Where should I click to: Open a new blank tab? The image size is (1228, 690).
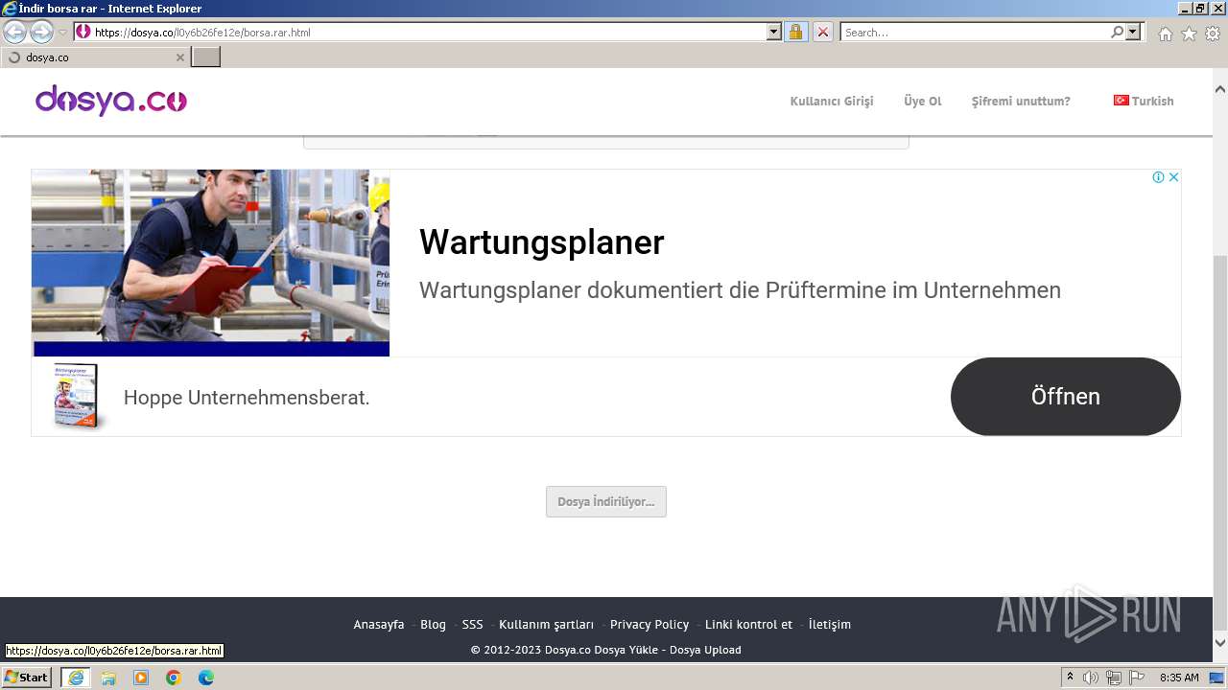tap(206, 57)
